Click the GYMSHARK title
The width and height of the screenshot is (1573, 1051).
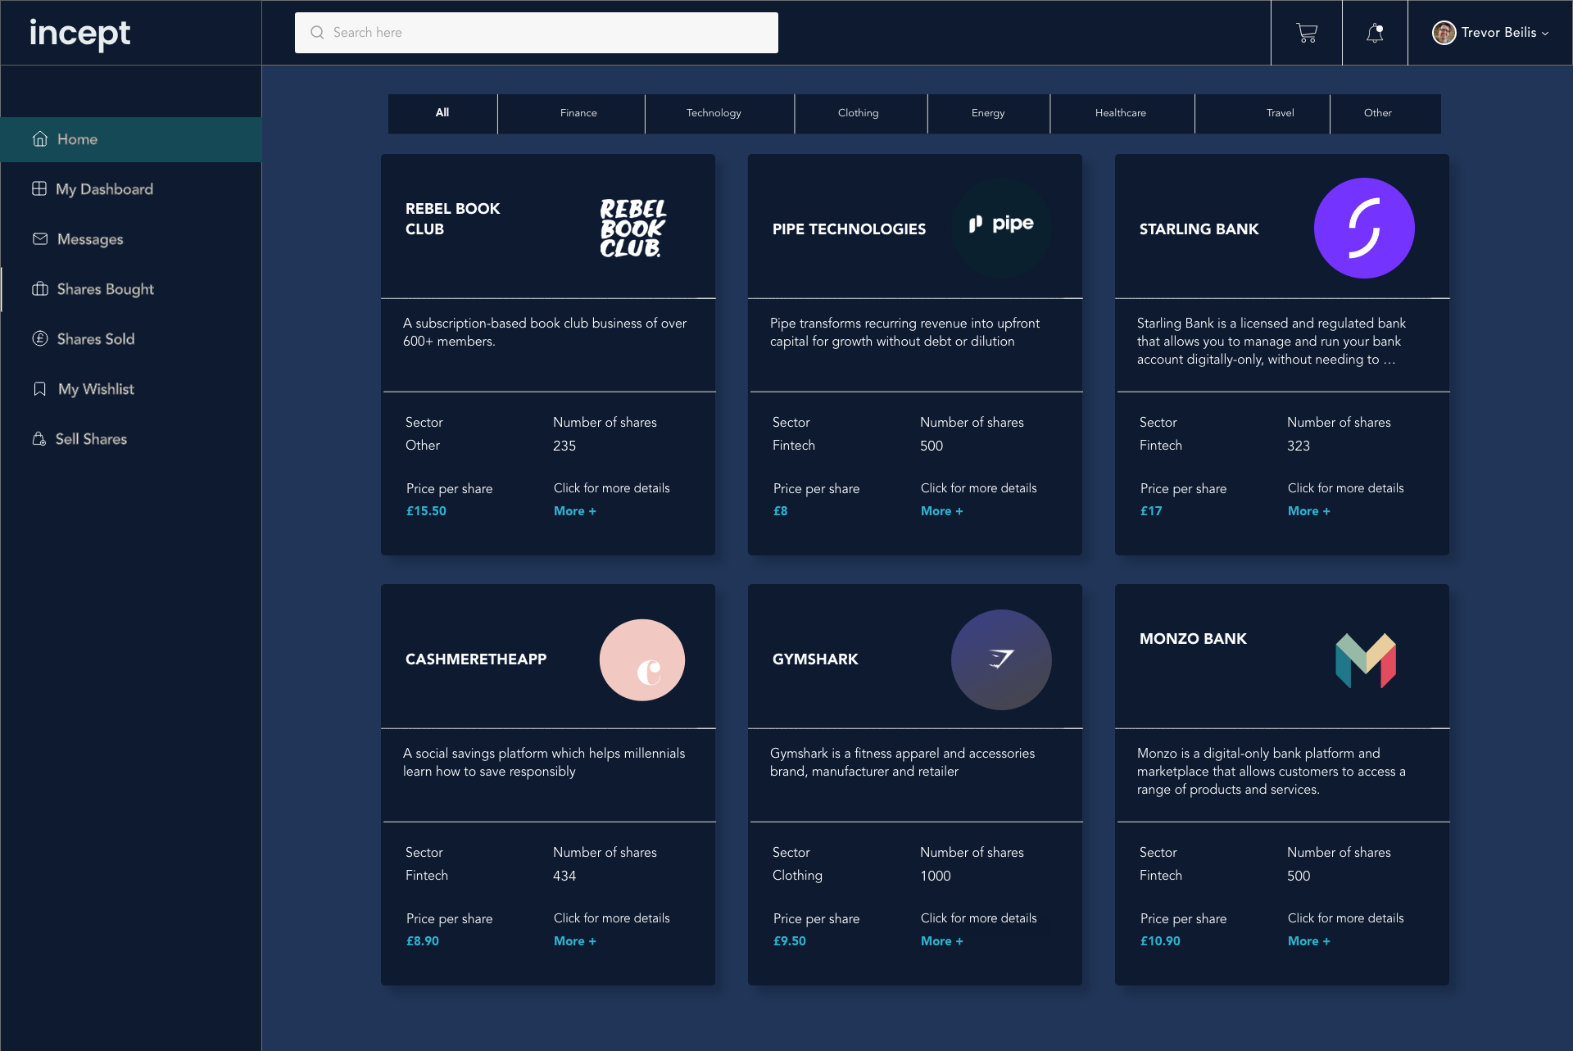coord(815,659)
